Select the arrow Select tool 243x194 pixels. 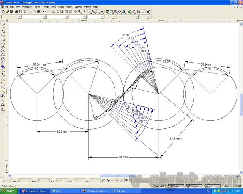point(2,23)
